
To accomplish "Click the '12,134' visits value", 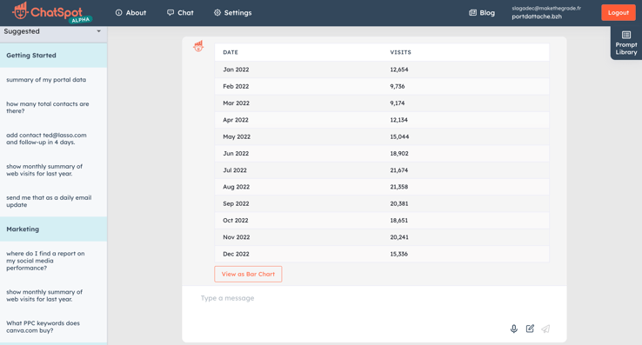I will tap(398, 120).
